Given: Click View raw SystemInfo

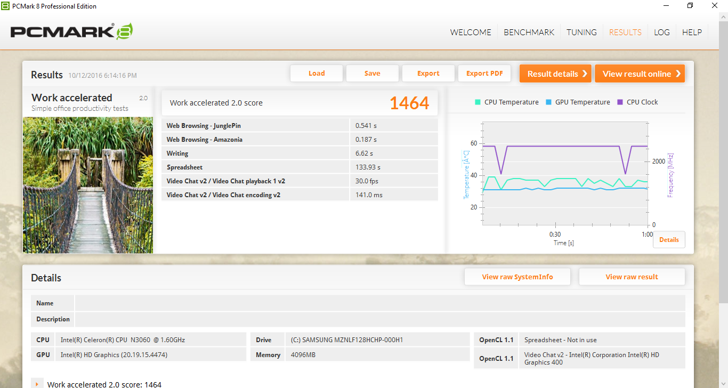Looking at the screenshot, I should coord(517,277).
